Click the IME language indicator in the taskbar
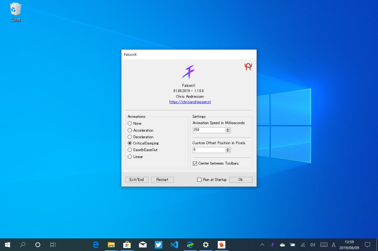This screenshot has height=251, width=378. [333, 245]
